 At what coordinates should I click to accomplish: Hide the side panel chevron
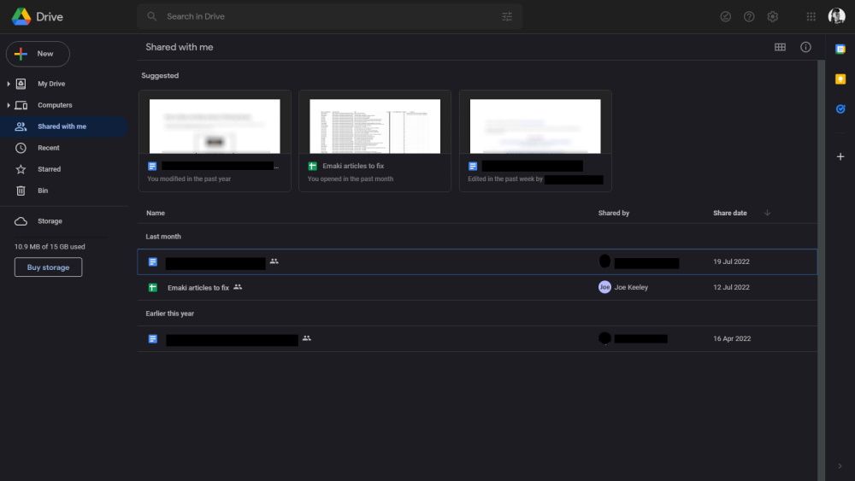(x=840, y=466)
